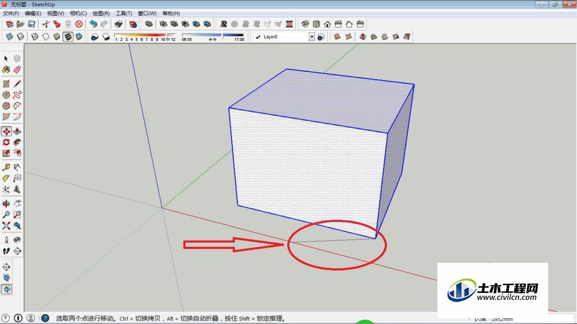Image resolution: width=577 pixels, height=324 pixels.
Task: Select the Zoom magnifier tool
Action: pos(6,214)
